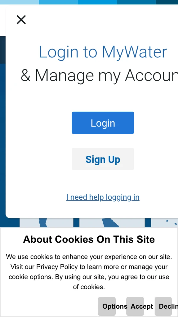Close the MyWater login dialog
This screenshot has width=178, height=317.
pos(21,20)
